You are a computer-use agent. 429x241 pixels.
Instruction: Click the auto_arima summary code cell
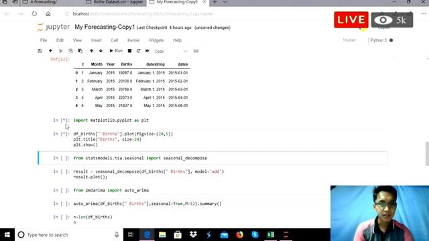pyautogui.click(x=201, y=204)
